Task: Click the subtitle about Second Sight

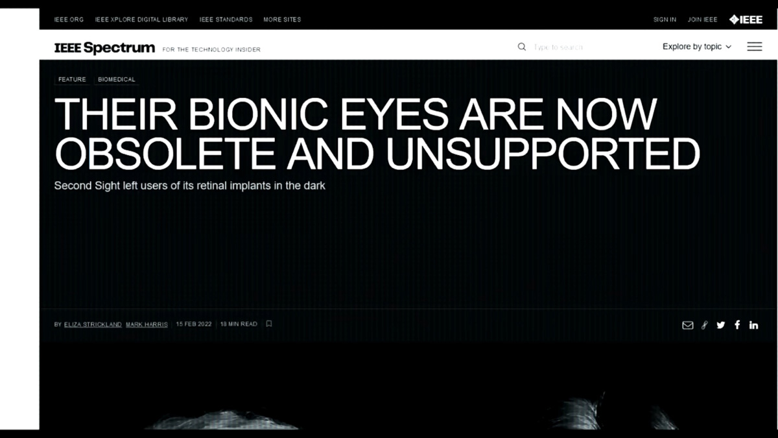Action: pos(190,186)
